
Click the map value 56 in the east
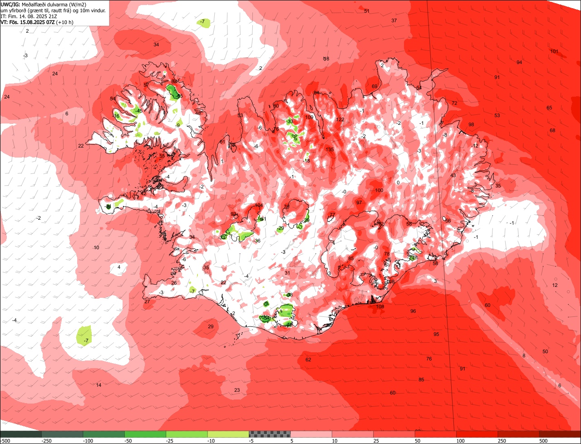pos(448,221)
